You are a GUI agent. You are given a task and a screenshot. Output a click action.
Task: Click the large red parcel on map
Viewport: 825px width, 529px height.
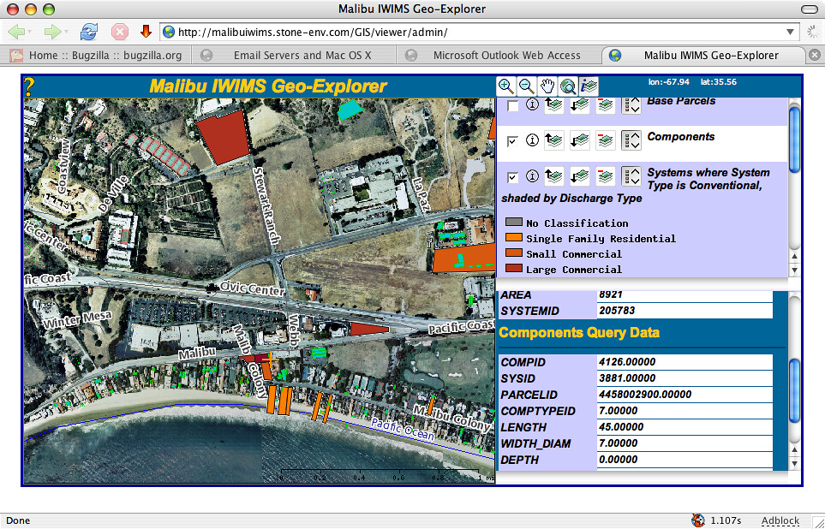[223, 137]
